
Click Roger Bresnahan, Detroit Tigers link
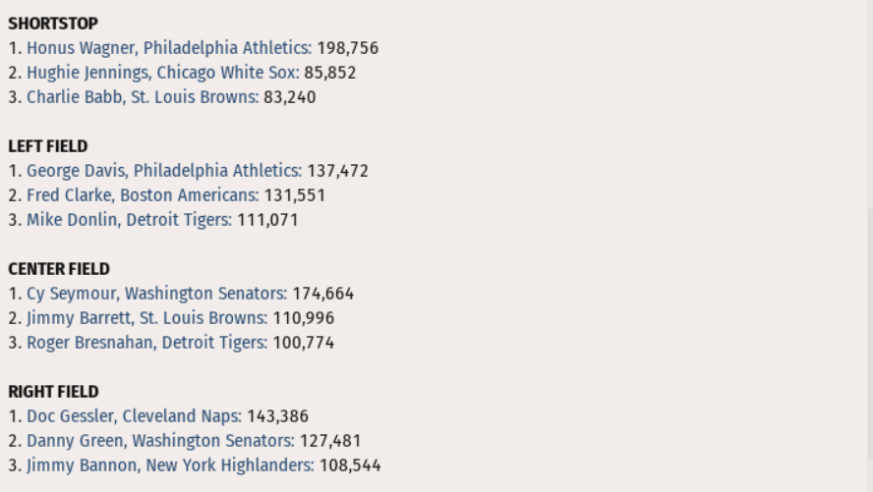[145, 343]
